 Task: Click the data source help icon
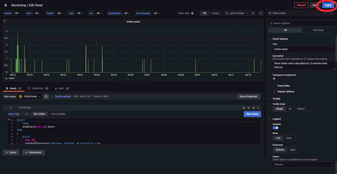[x=46, y=96]
